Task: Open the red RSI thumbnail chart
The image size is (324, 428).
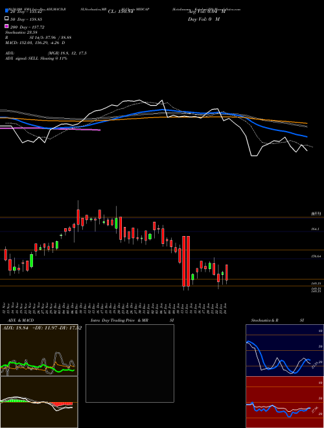Action: pyautogui.click(x=284, y=402)
